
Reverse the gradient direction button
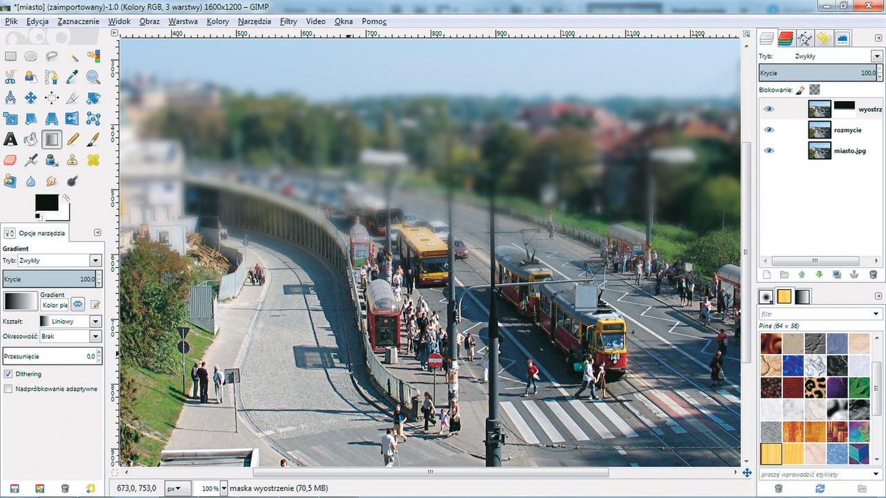(78, 304)
